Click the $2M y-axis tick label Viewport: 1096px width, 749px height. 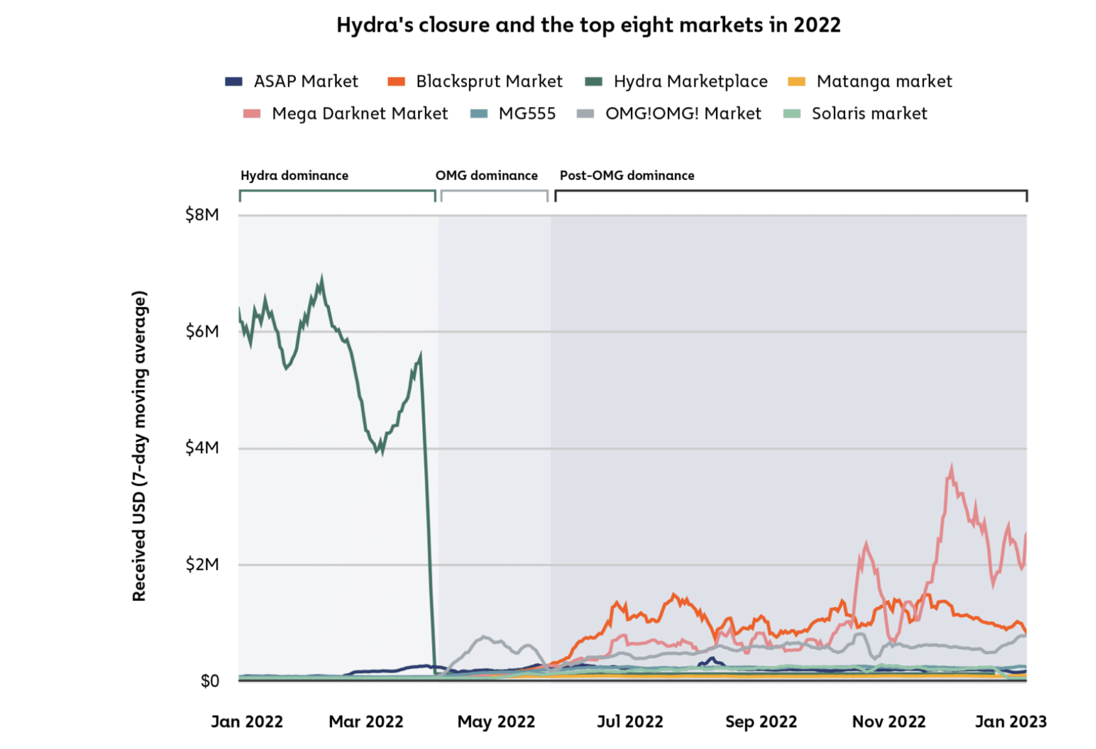point(202,565)
